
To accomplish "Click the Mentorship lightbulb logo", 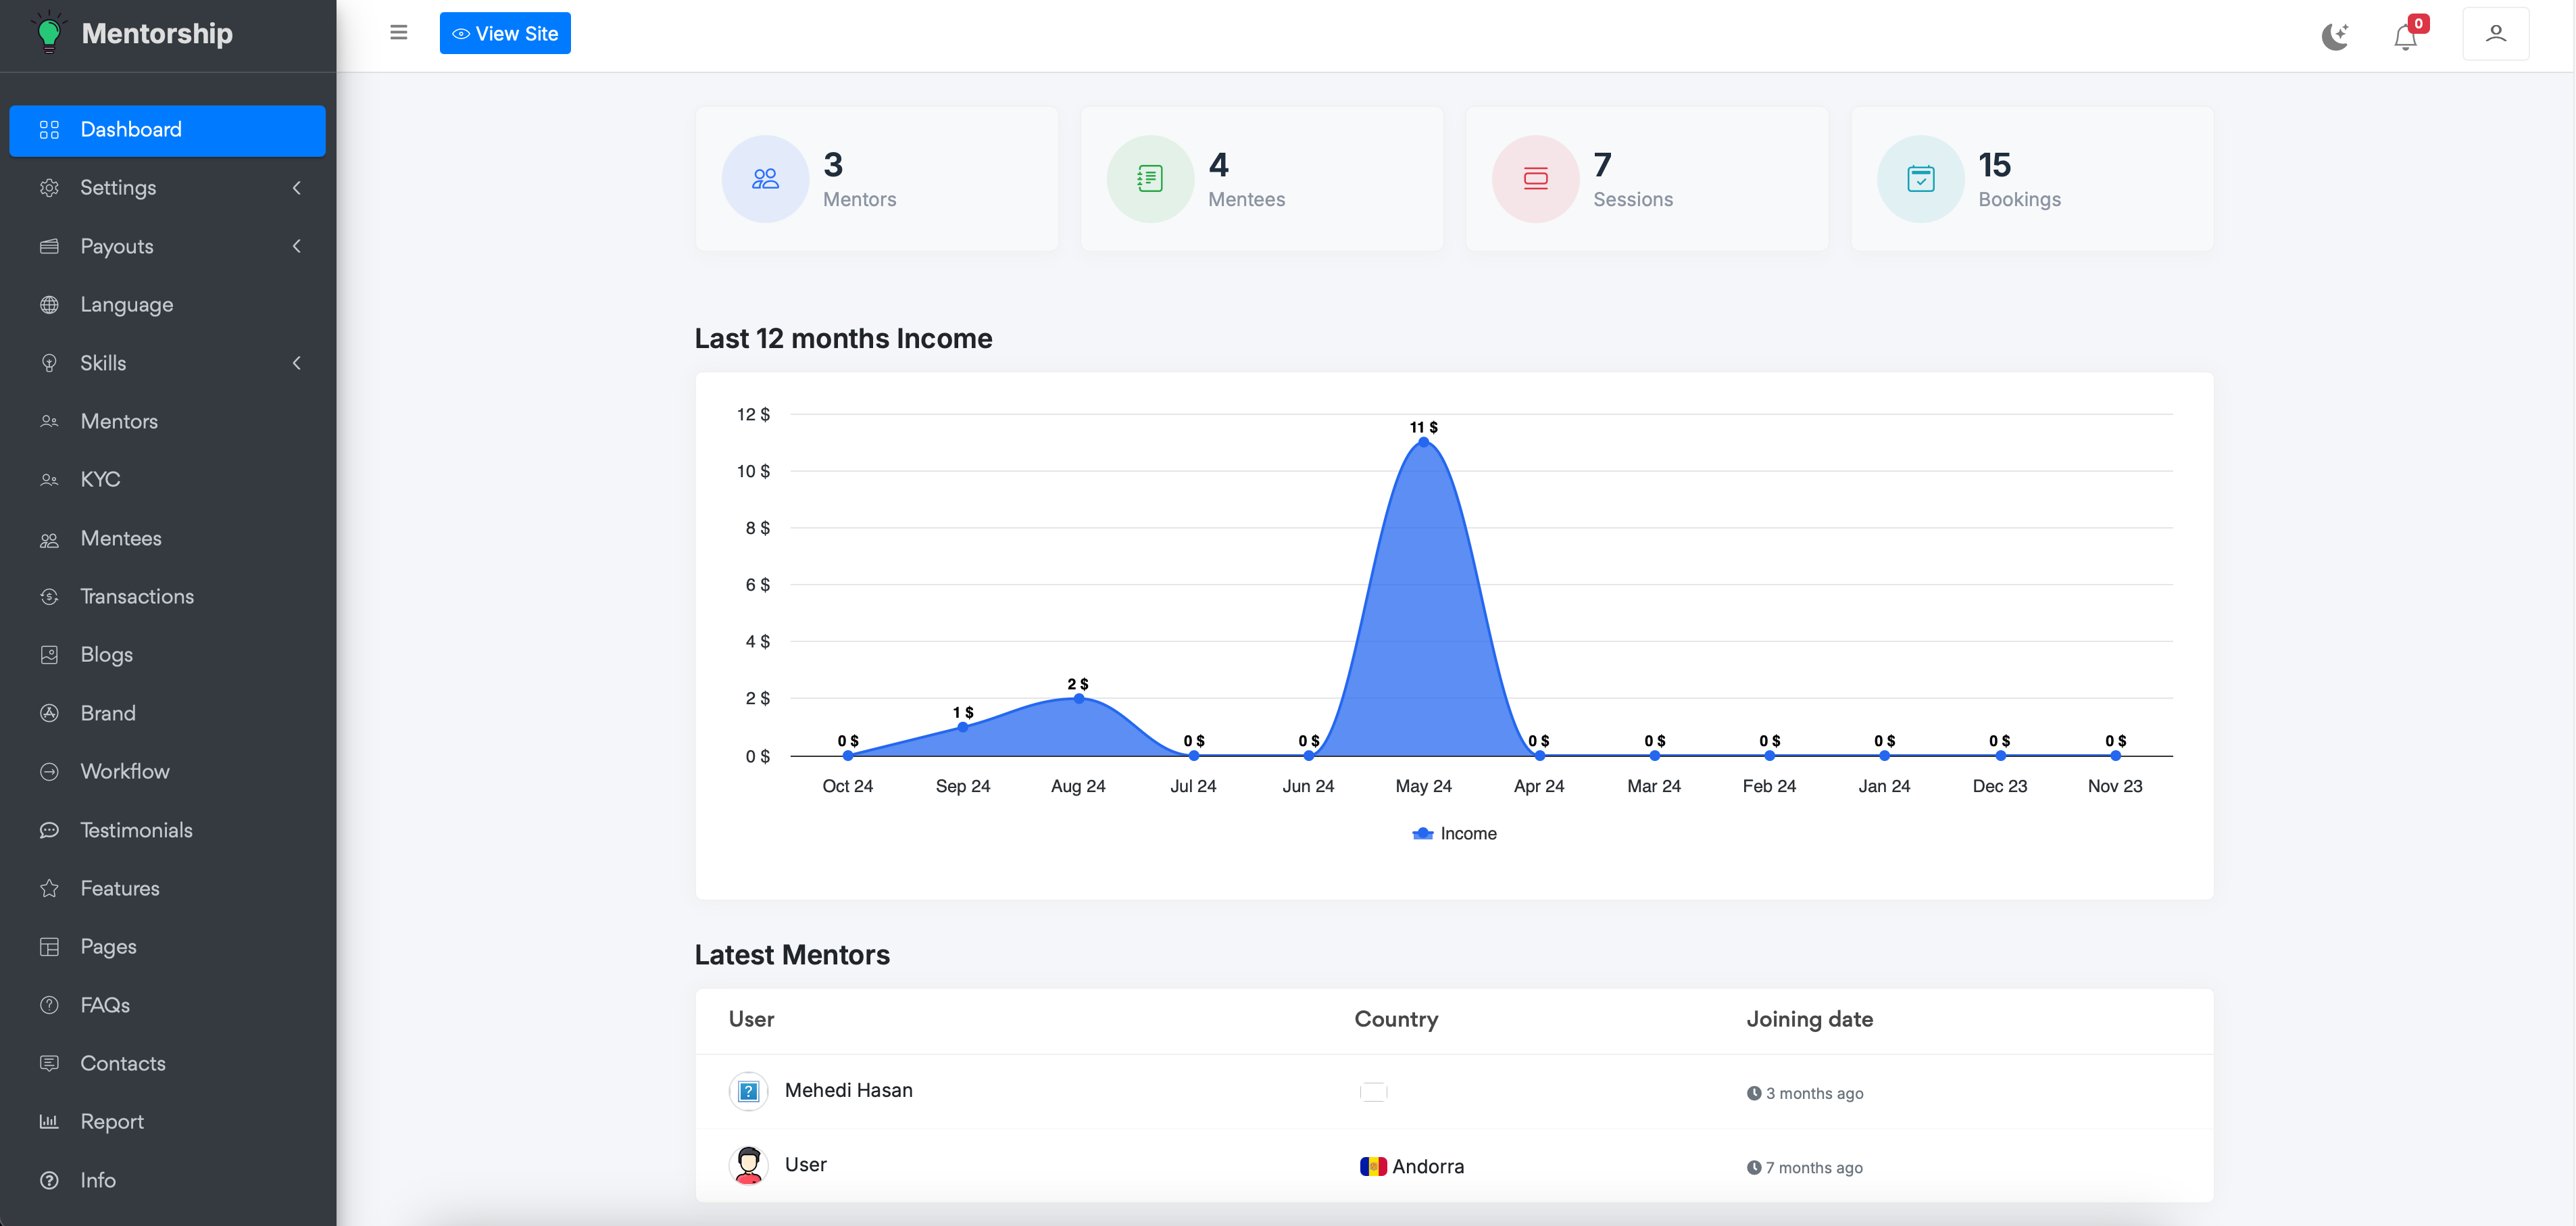I will click(48, 33).
